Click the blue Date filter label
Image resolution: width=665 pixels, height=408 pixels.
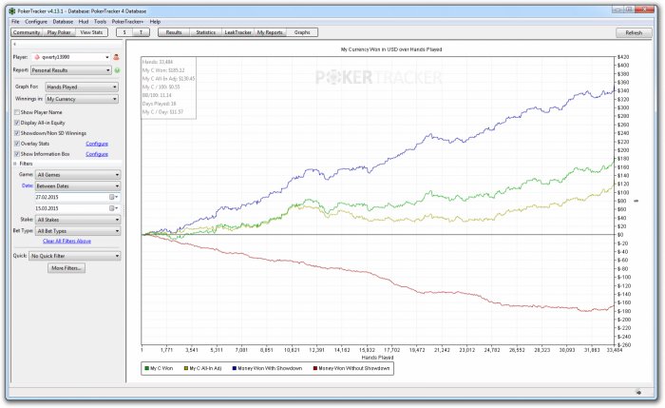click(28, 185)
